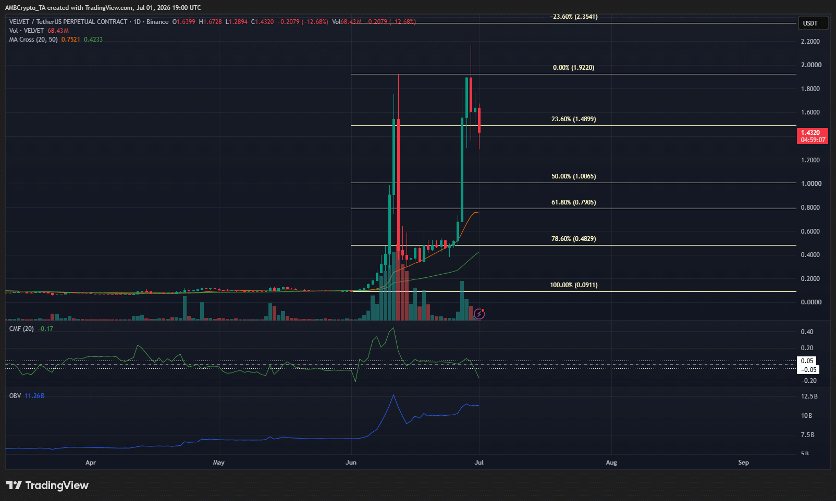Select the VELVET / TetherUS PERPETUAL CONTRACT title

point(68,22)
